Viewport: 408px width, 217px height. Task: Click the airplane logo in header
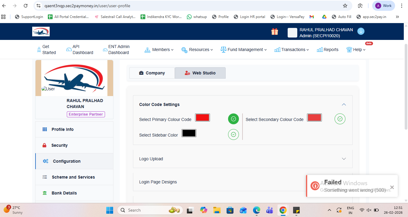41,32
